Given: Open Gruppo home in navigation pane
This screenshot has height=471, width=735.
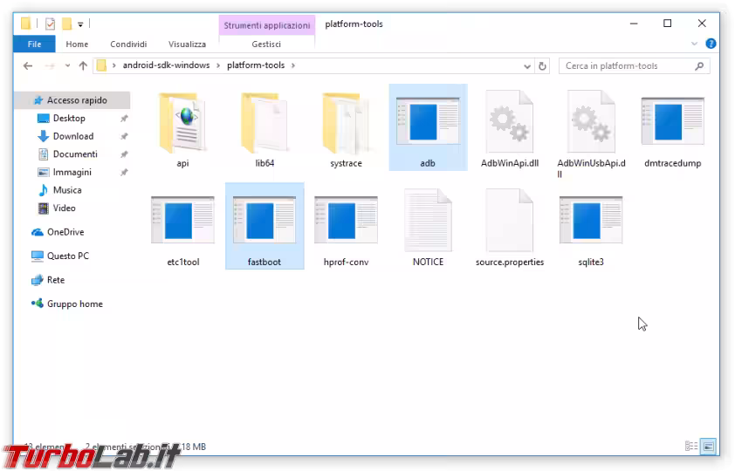Looking at the screenshot, I should pos(74,304).
